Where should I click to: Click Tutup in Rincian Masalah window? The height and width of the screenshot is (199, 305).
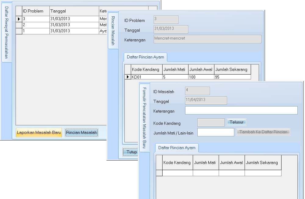(x=130, y=152)
